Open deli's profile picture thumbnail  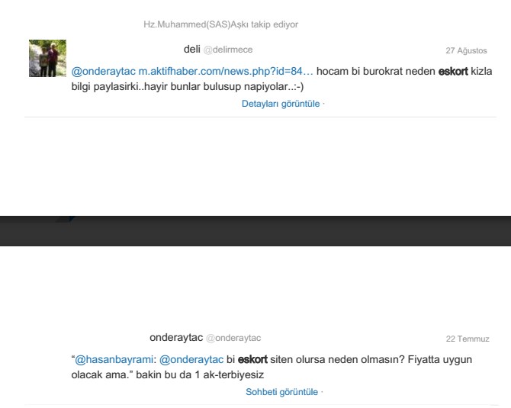pos(47,58)
